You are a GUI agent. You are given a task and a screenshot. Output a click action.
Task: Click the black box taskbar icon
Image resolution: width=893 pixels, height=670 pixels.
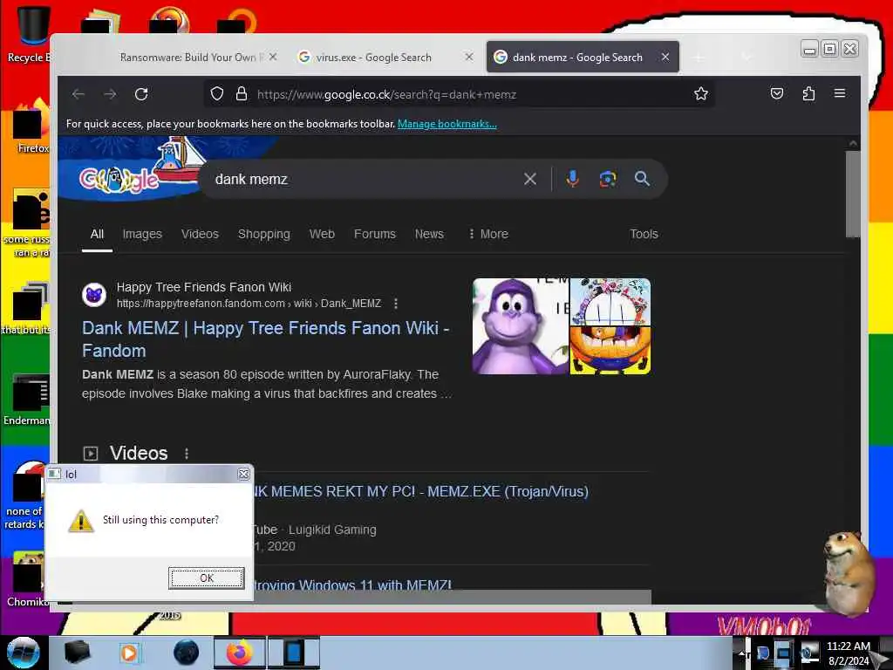tap(77, 653)
